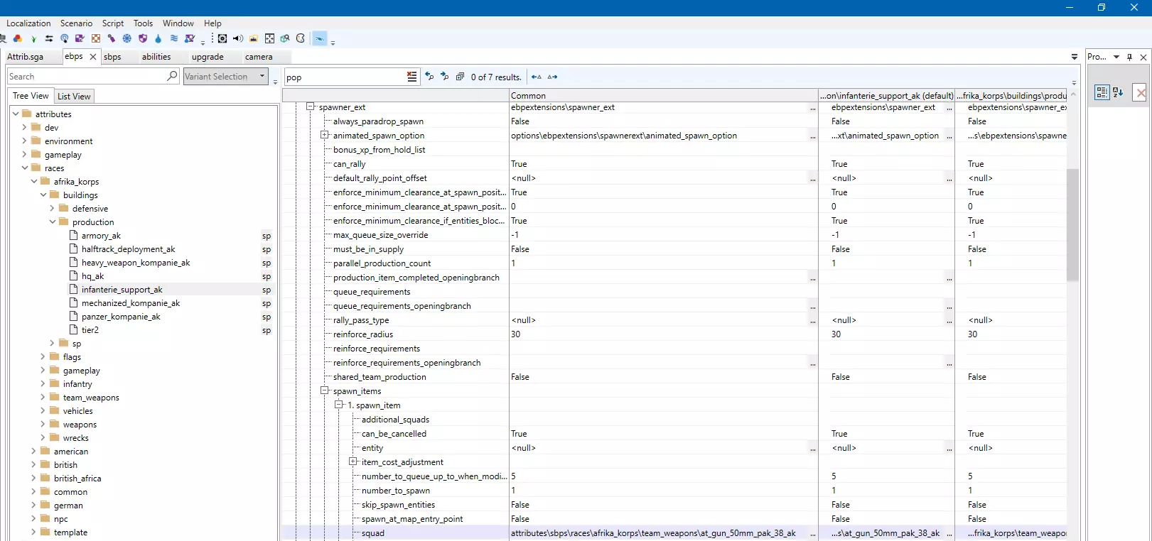Collapse the spawn_items node
The width and height of the screenshot is (1152, 541).
325,391
